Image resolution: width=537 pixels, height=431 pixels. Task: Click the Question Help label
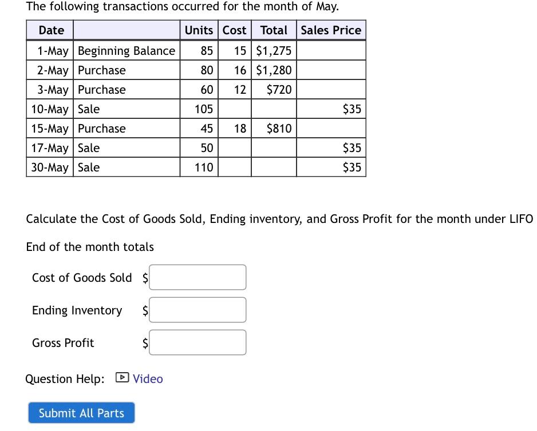[65, 379]
